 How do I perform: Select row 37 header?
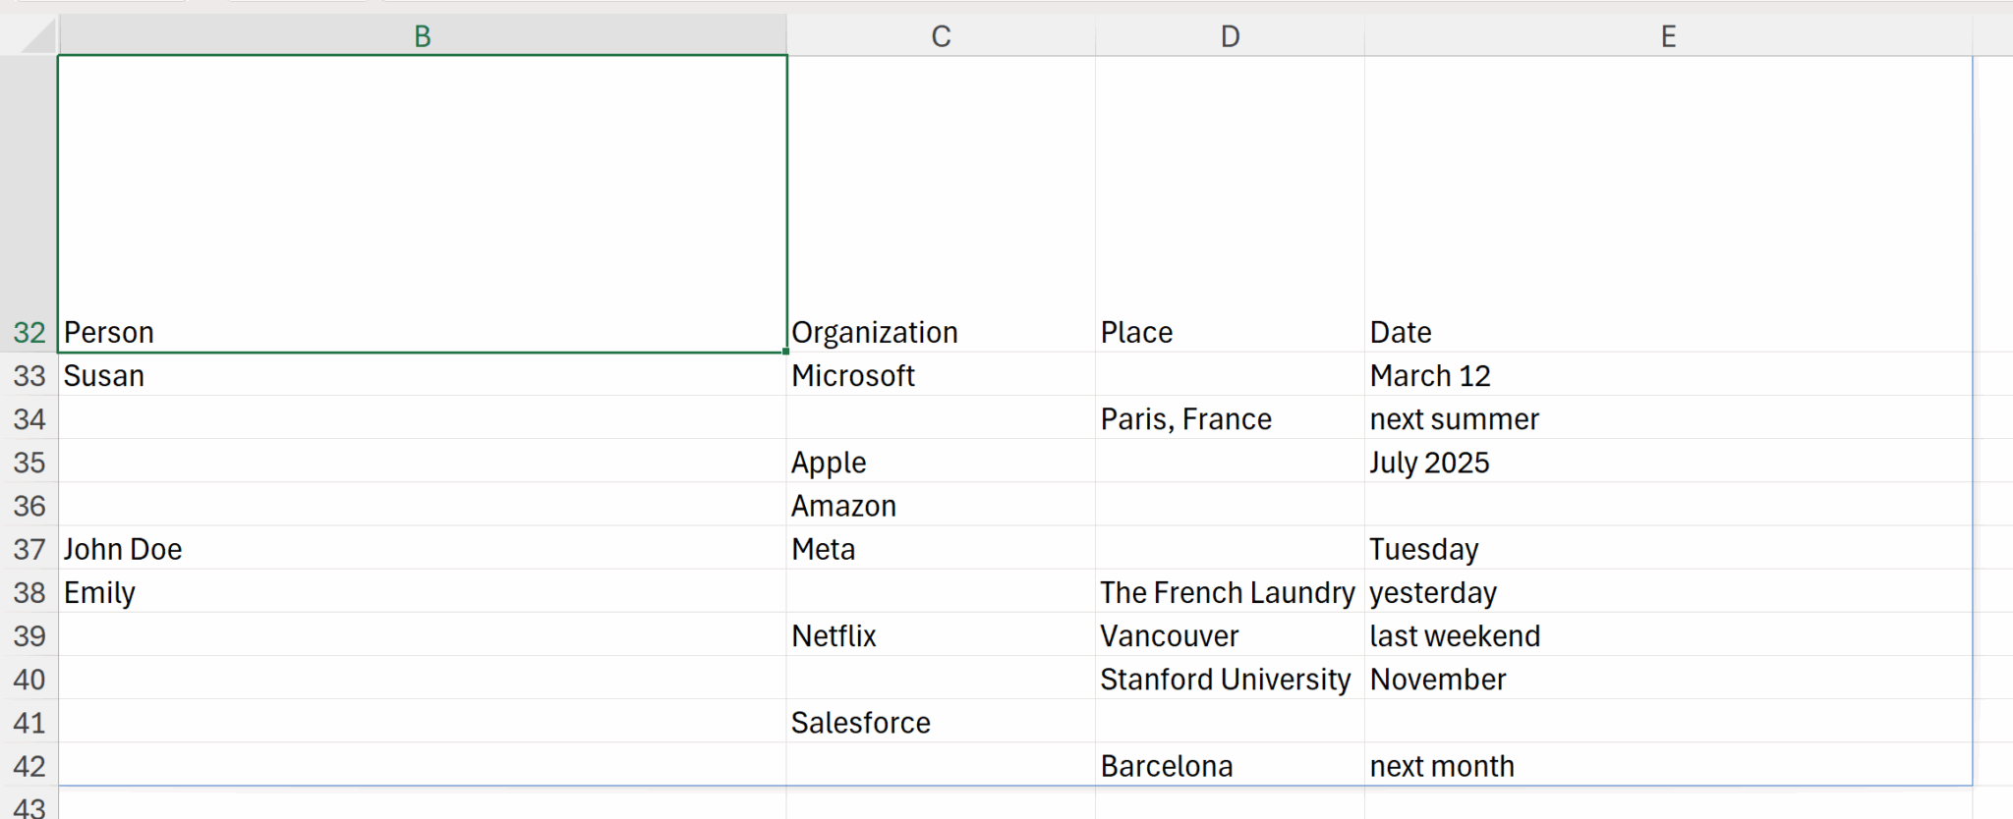click(29, 547)
